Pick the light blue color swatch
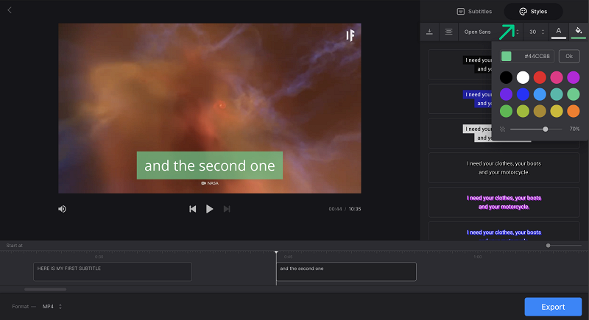The width and height of the screenshot is (589, 320). pyautogui.click(x=540, y=95)
